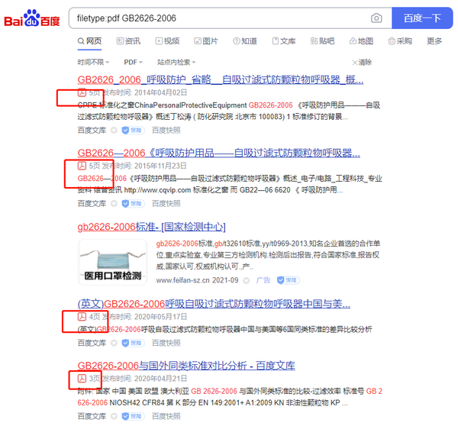Open 百度快照 for the 2020年05月17日 result
458x426 pixels.
coord(166,343)
